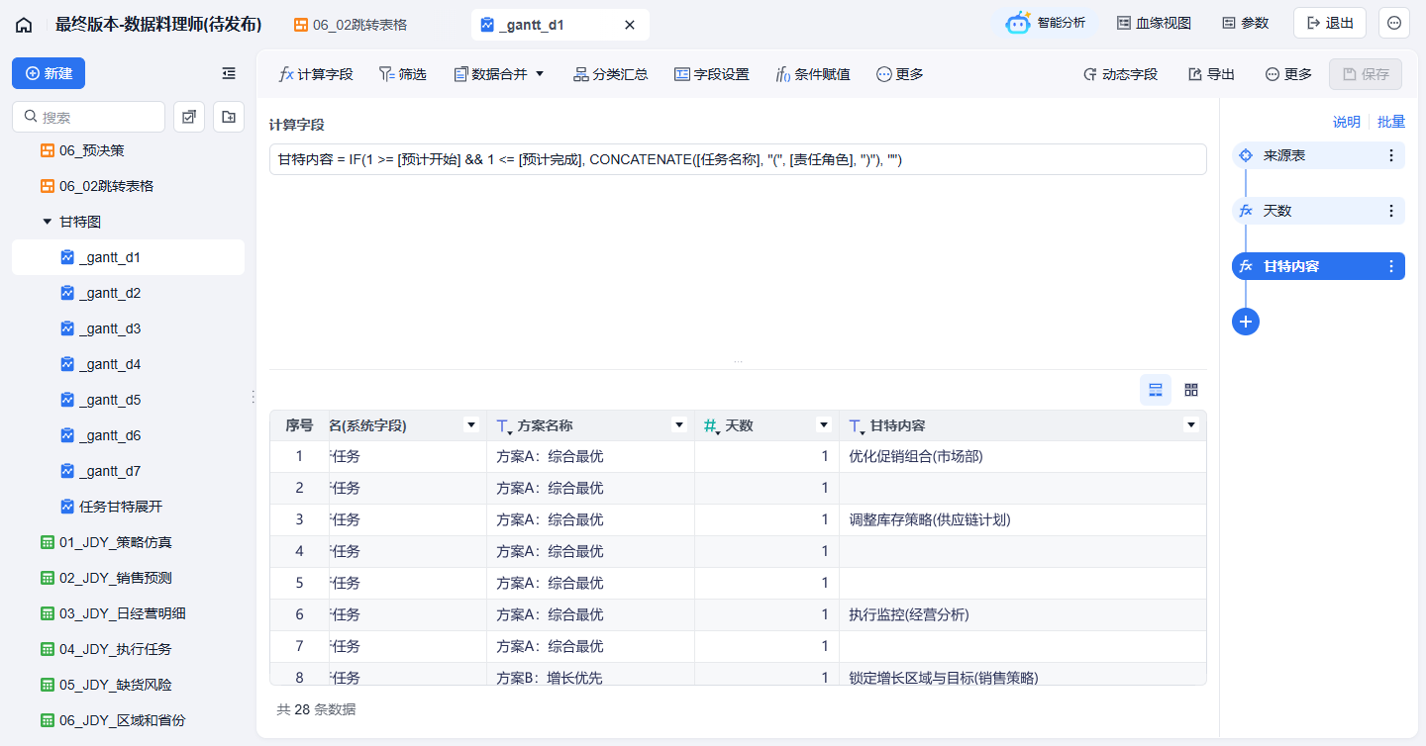1426x746 pixels.
Task: Open the 甘特内容 column dropdown arrow
Action: coord(1191,425)
